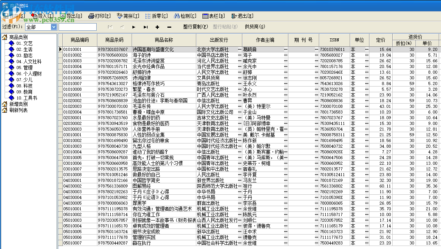Click the 商品名称 column header
Viewport: 441px width, 249px height.
pyautogui.click(x=164, y=40)
